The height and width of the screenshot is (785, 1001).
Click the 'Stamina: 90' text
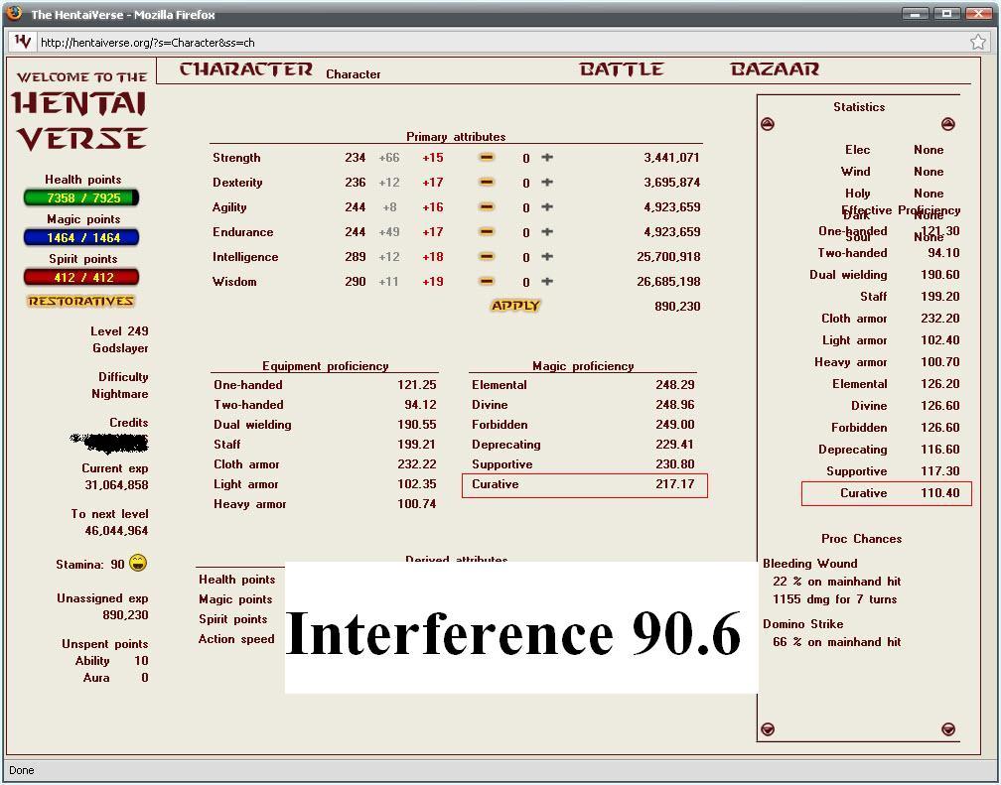coord(90,564)
